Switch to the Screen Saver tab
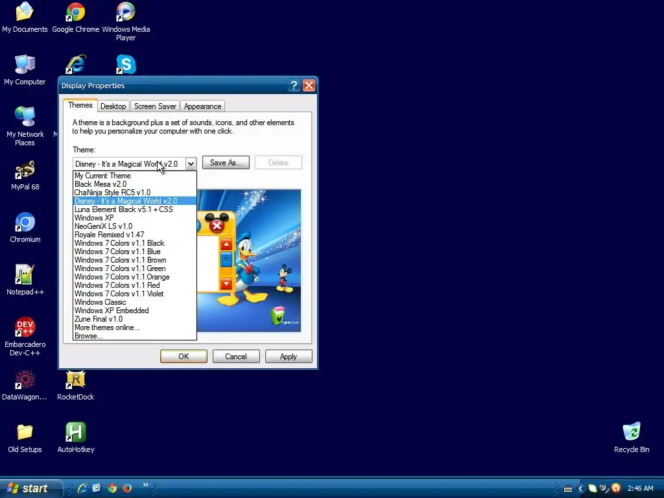This screenshot has height=498, width=664. (x=155, y=106)
